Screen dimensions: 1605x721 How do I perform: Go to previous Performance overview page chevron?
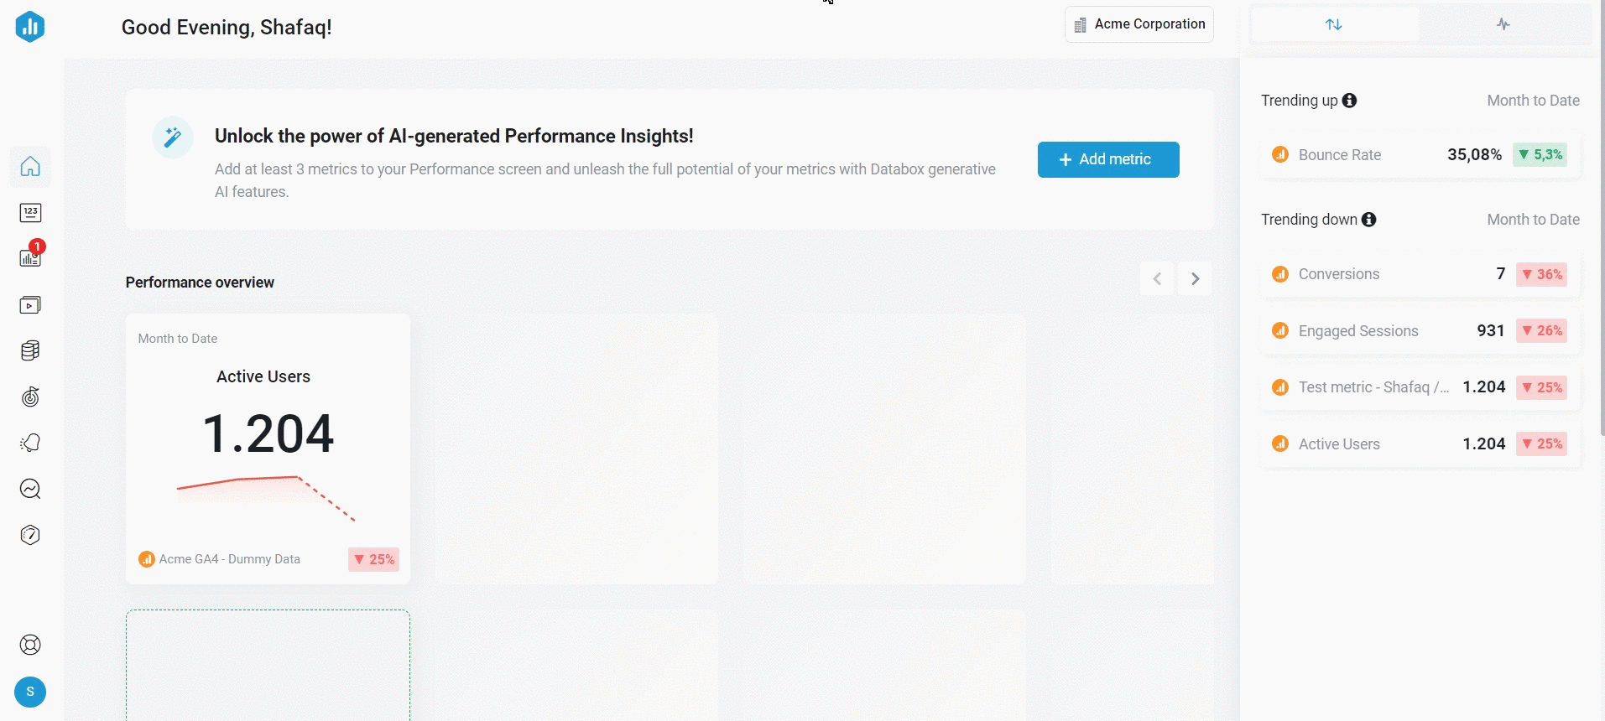pos(1157,279)
